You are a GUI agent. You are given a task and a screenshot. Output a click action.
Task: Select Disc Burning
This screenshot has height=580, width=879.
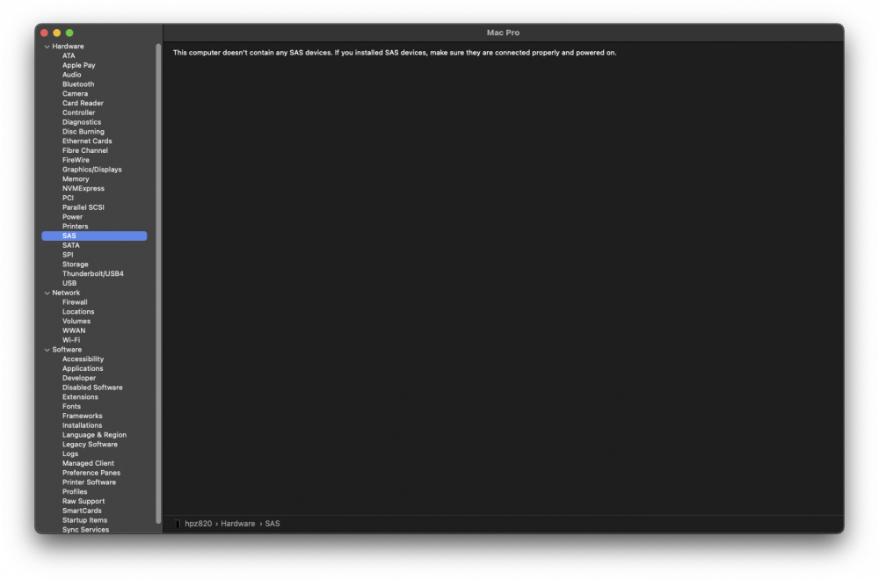tap(83, 132)
